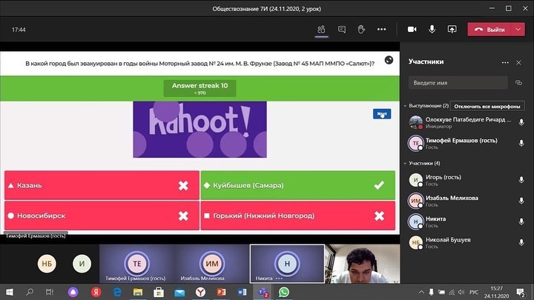534x300 pixels.
Task: Mute all with Отключить все микрофоны
Action: pyautogui.click(x=487, y=106)
